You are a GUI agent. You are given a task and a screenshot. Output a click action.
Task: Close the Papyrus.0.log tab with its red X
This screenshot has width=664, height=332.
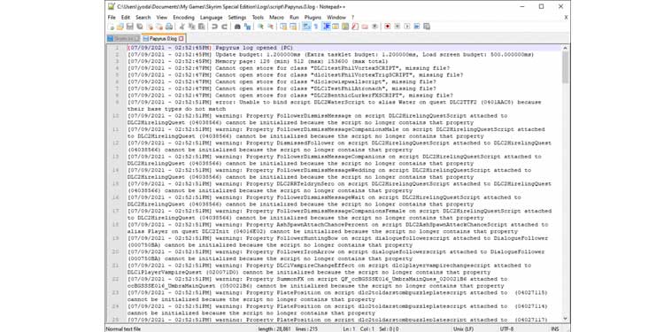[x=181, y=39]
